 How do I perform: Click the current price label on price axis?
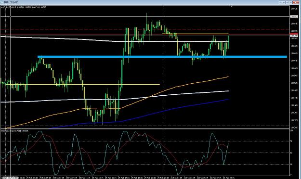click(294, 36)
